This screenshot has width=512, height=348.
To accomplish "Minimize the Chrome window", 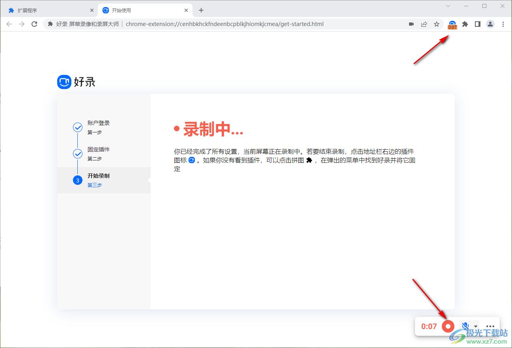I will pyautogui.click(x=466, y=6).
